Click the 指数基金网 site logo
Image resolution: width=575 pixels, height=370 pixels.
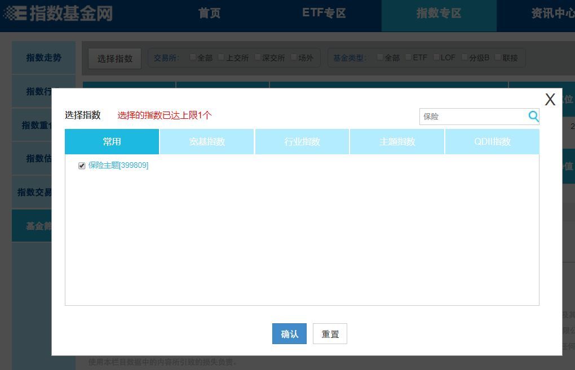click(58, 13)
